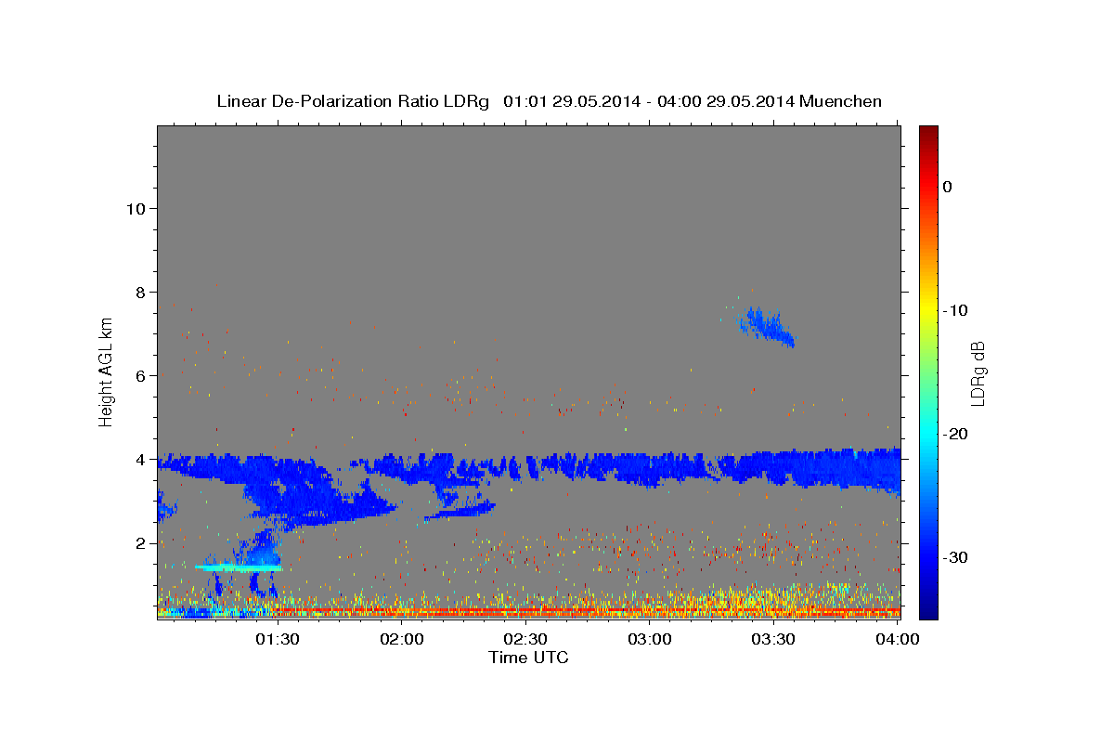The height and width of the screenshot is (743, 1114).
Task: Click the 02:00 time tick label
Action: point(402,640)
